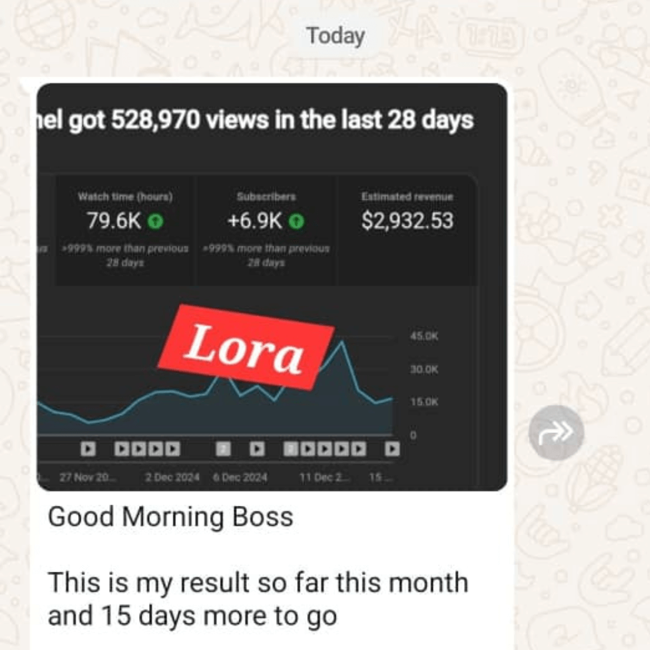This screenshot has height=650, width=650.
Task: Click the numbered "2" video marker above 6 Dec 2024
Action: click(223, 449)
